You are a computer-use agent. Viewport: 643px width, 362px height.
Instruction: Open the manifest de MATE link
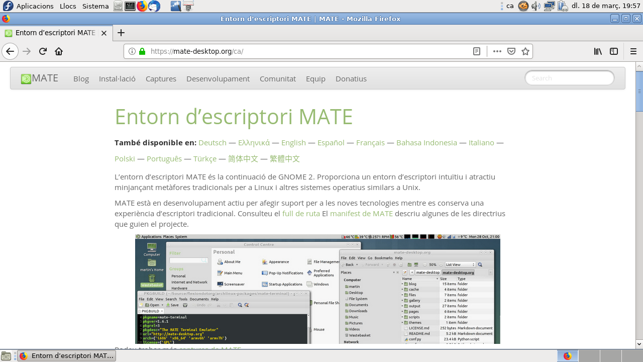pyautogui.click(x=361, y=214)
